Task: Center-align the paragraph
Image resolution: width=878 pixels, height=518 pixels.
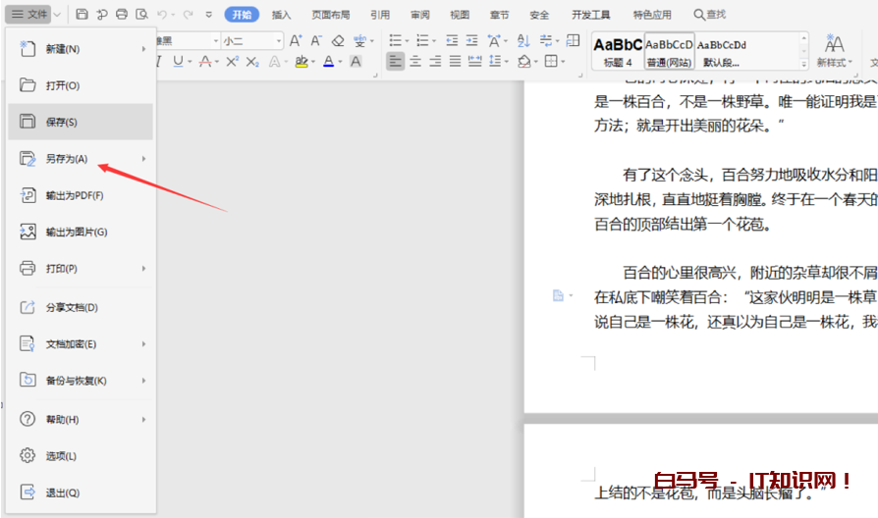Action: tap(415, 61)
